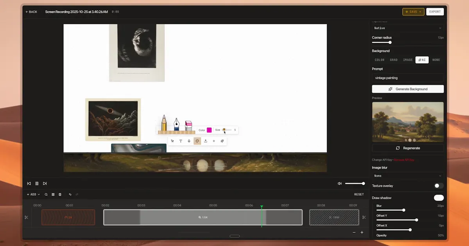Select the red 2X speed clip on the timeline
This screenshot has width=469, height=246.
(x=68, y=217)
